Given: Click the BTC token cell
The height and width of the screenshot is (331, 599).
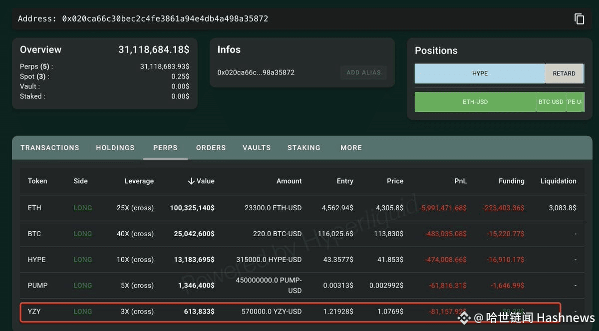Looking at the screenshot, I should pos(34,234).
